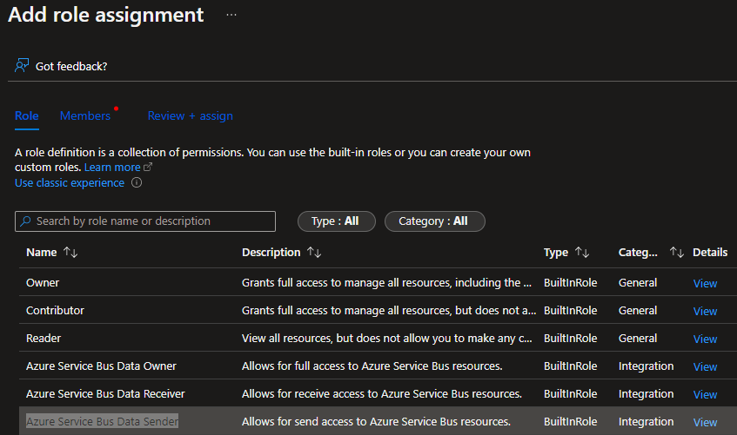Click the info icon beside Use classic experience
737x435 pixels.
(x=137, y=182)
